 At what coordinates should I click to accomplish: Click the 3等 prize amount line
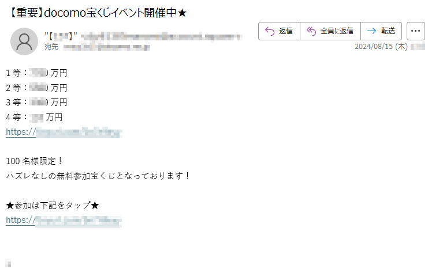(36, 103)
